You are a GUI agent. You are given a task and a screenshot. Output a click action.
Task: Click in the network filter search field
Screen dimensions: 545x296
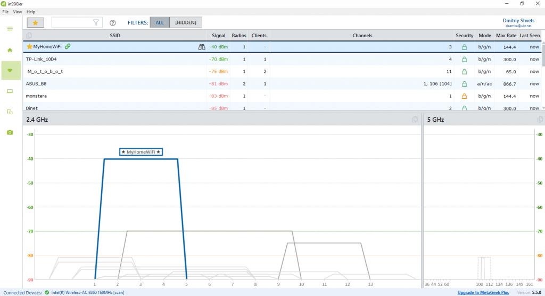pos(72,22)
